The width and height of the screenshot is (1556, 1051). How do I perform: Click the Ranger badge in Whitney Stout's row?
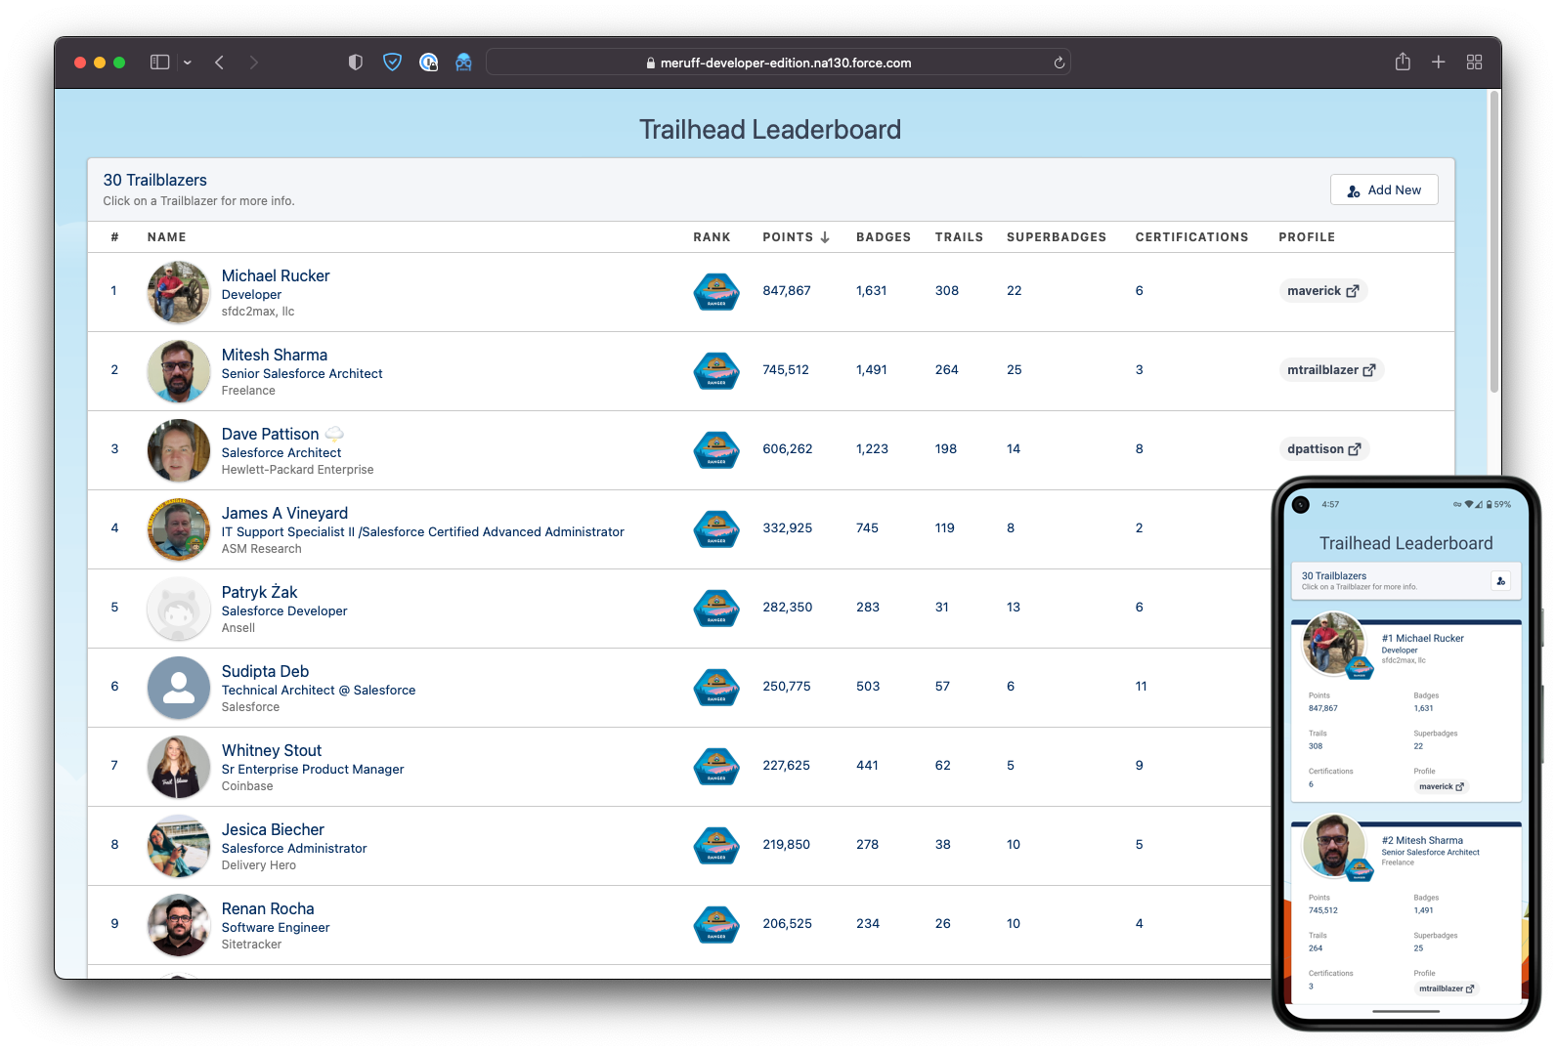click(x=716, y=767)
